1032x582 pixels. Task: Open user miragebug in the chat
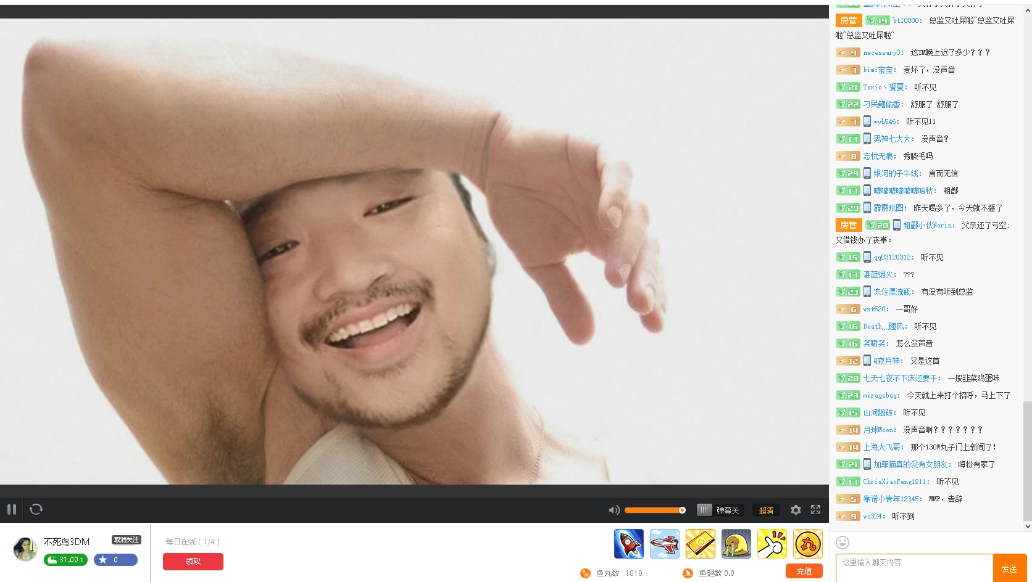(881, 395)
